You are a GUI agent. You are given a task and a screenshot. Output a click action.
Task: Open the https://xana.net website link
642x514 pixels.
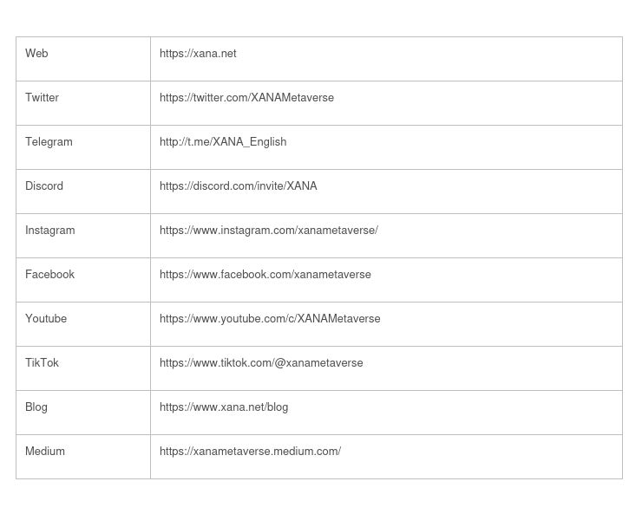click(198, 54)
